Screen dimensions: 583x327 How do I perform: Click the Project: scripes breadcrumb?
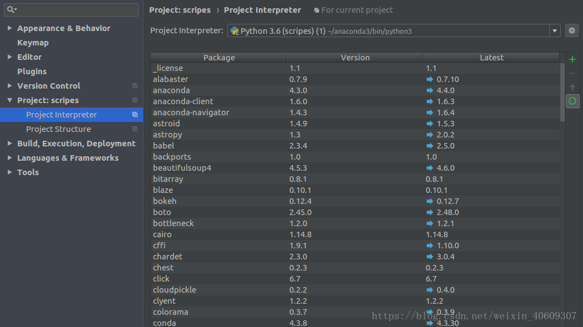pyautogui.click(x=180, y=10)
